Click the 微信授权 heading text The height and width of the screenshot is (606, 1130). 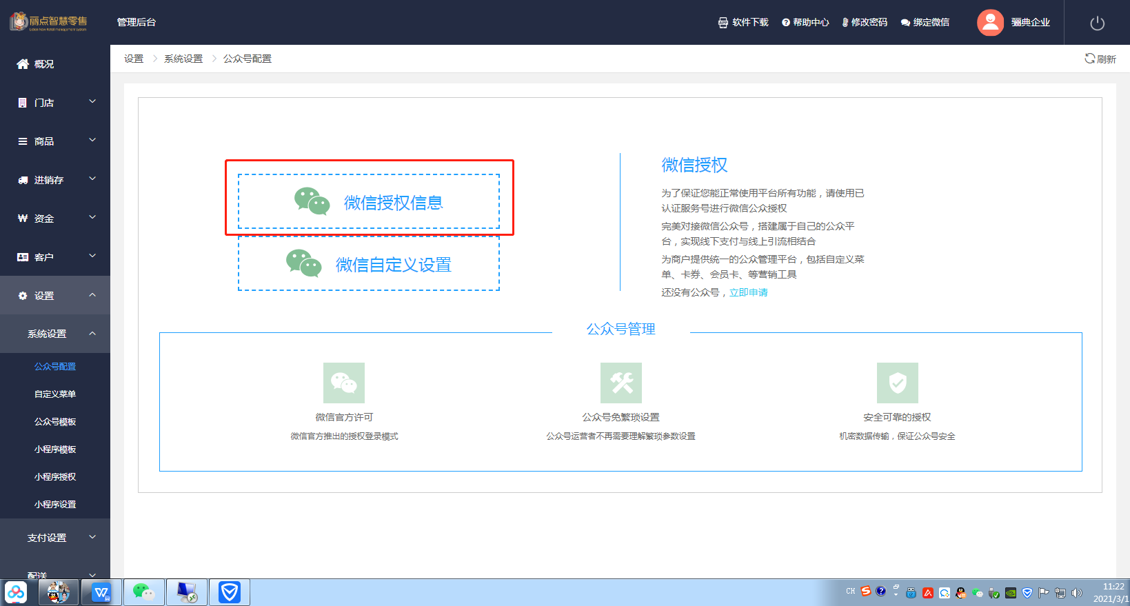pyautogui.click(x=694, y=165)
